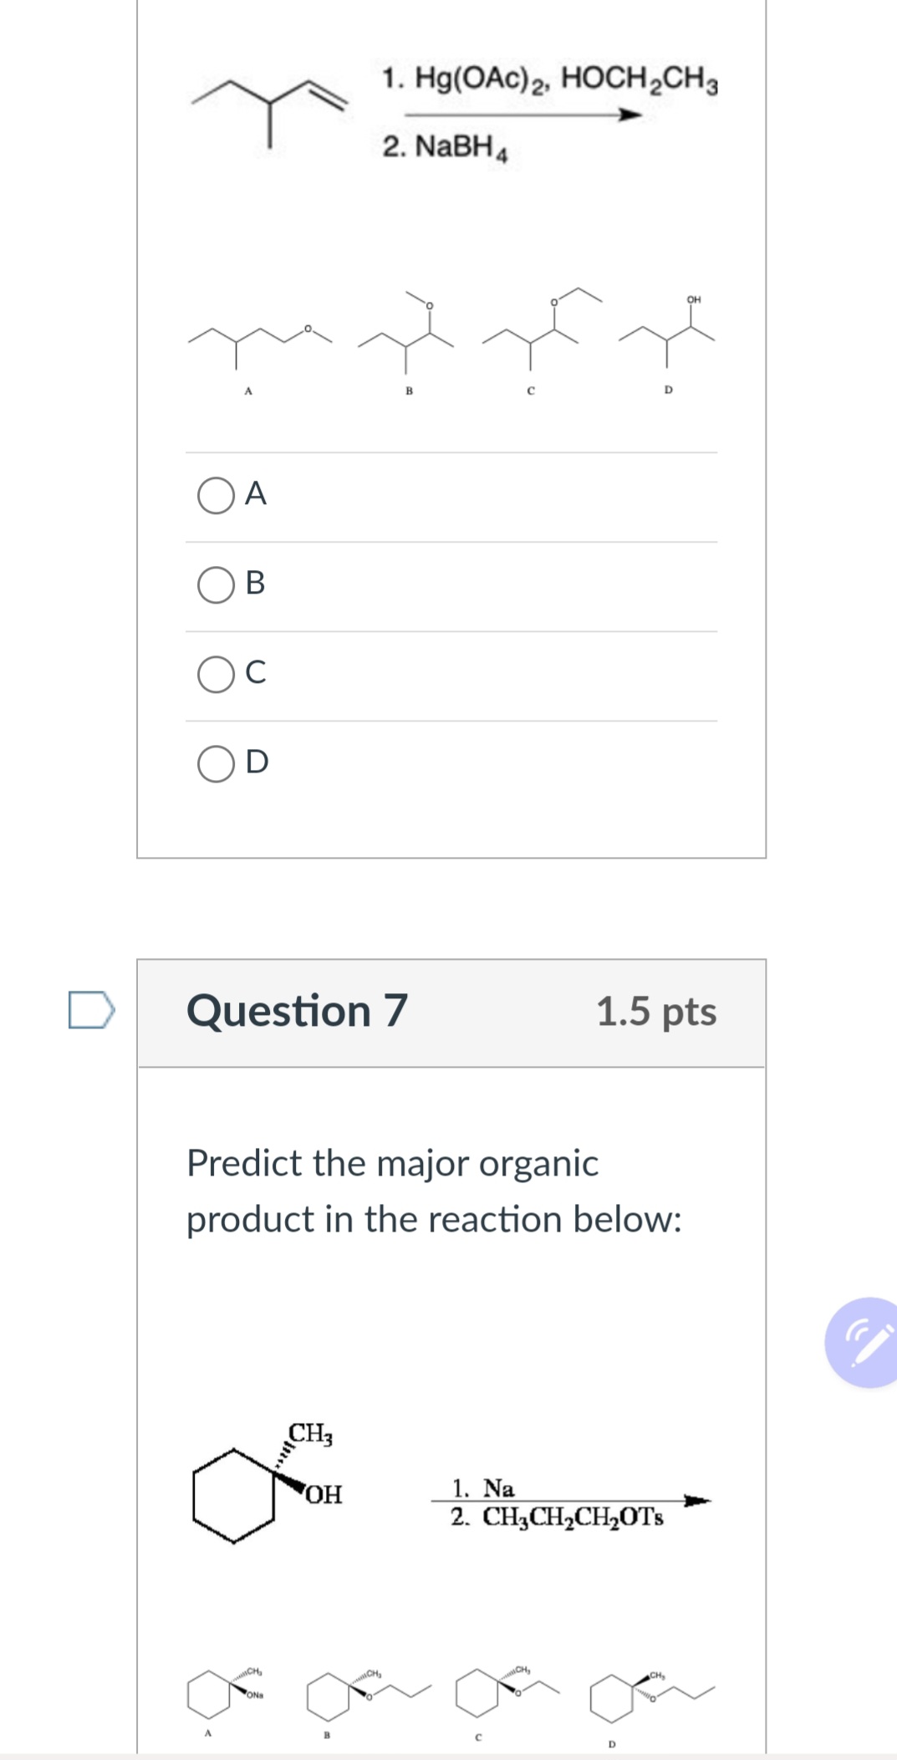Select answer choice B
This screenshot has width=897, height=1760.
pos(216,585)
